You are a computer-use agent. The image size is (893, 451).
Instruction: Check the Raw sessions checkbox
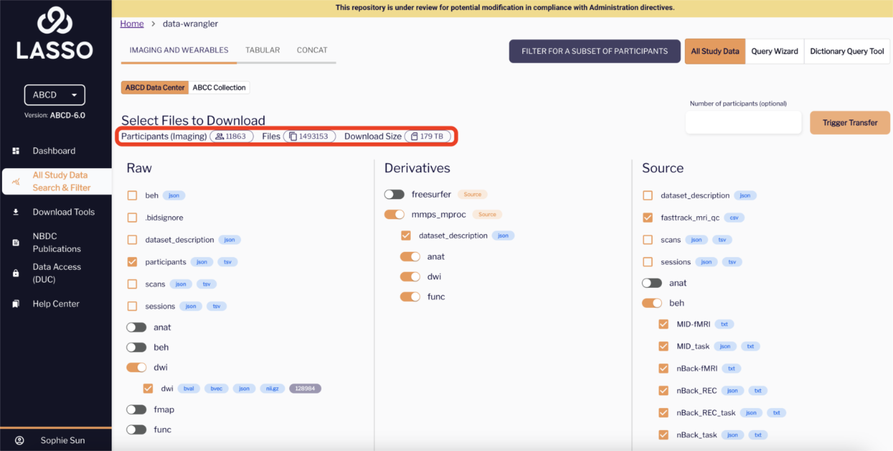132,306
